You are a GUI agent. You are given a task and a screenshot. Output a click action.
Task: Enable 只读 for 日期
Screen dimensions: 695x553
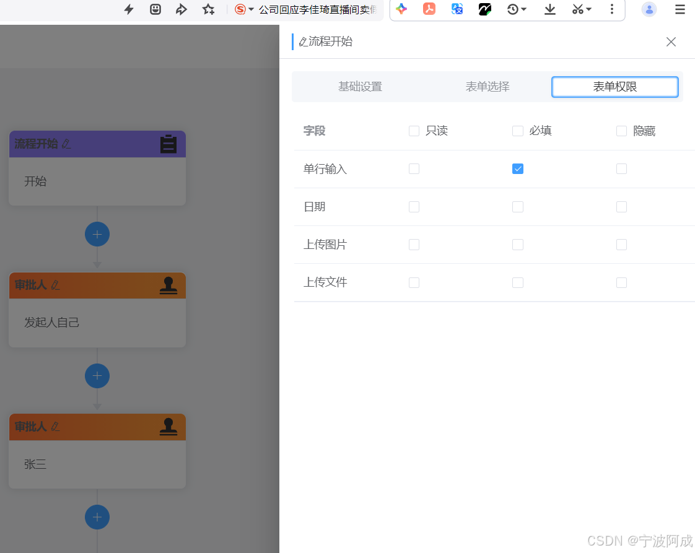click(414, 207)
